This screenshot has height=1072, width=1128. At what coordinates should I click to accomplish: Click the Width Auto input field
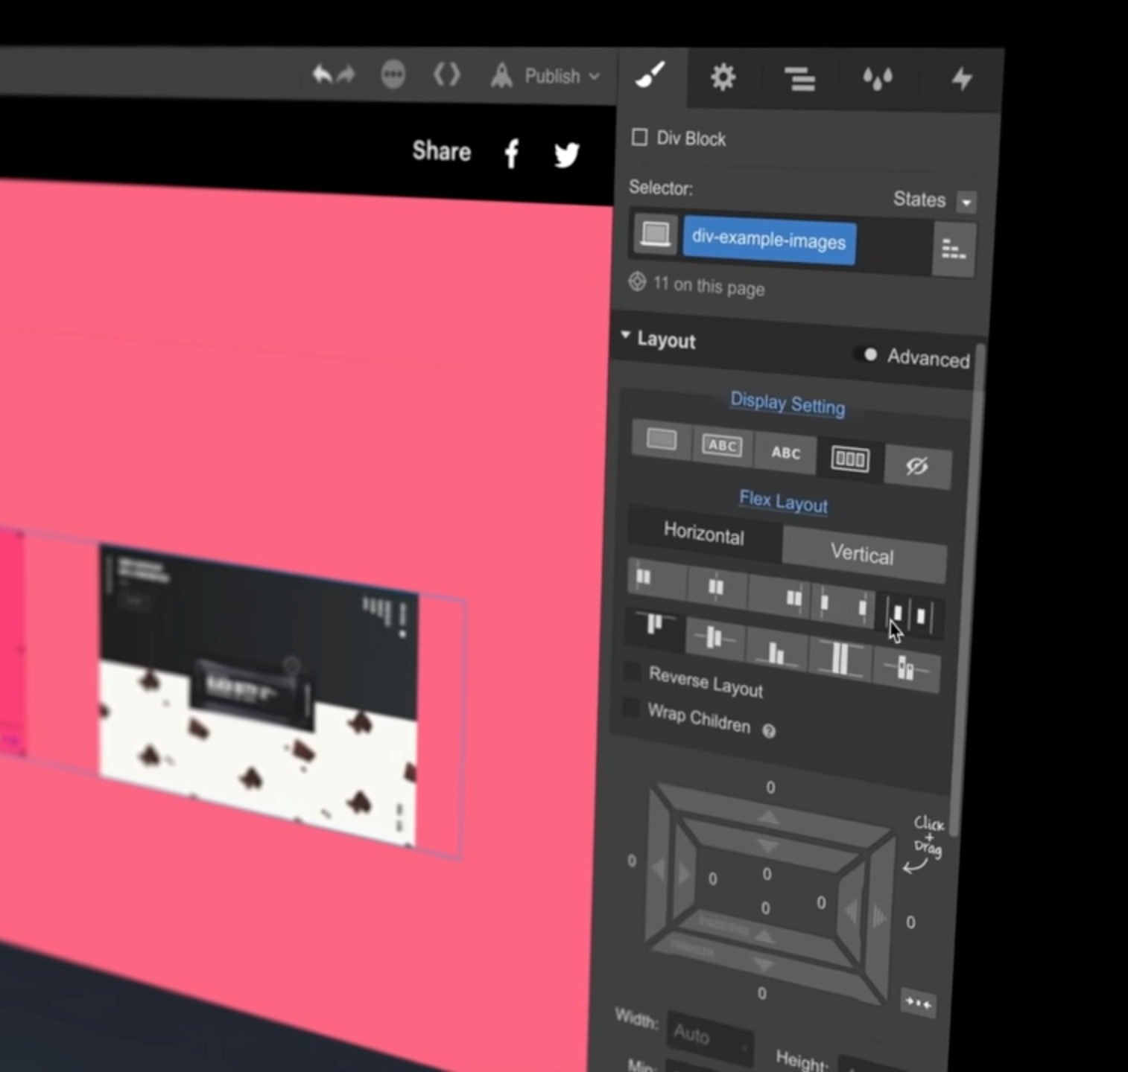[709, 1036]
